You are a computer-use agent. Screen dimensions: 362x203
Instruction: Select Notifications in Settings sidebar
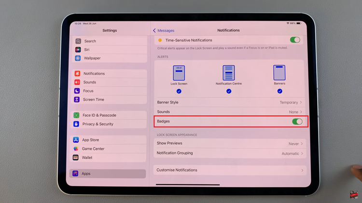click(x=110, y=74)
